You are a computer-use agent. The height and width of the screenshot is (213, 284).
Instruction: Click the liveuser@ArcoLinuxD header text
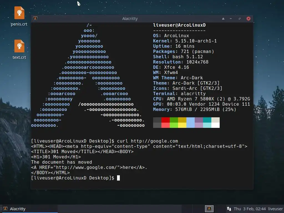tap(179, 25)
